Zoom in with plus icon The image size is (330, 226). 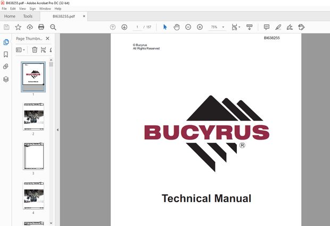200,27
